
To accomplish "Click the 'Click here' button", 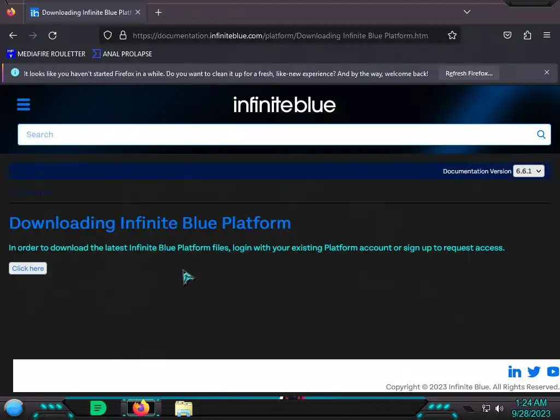I will [28, 268].
